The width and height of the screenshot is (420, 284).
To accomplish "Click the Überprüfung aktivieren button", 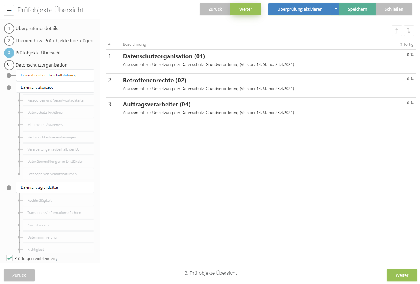I will pyautogui.click(x=300, y=9).
